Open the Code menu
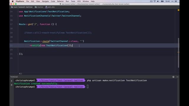Viewport: 189px width, 106px height. click(53, 1)
